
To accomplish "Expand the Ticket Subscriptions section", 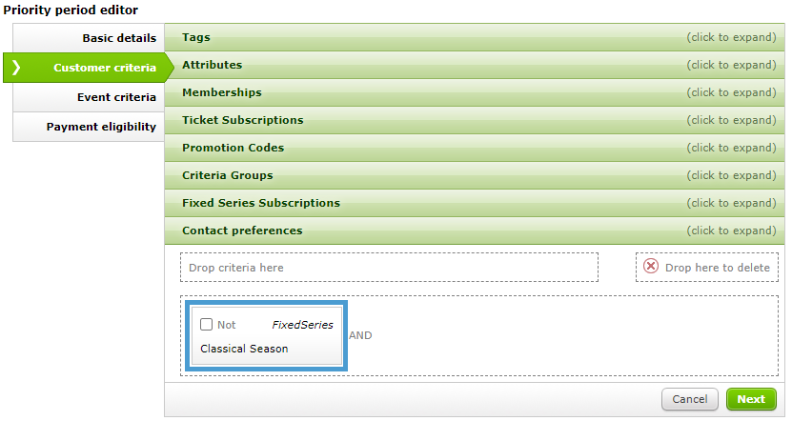I will (x=475, y=120).
